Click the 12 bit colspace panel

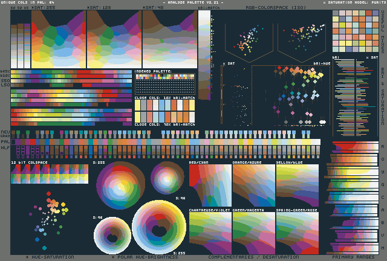[x=50, y=175]
